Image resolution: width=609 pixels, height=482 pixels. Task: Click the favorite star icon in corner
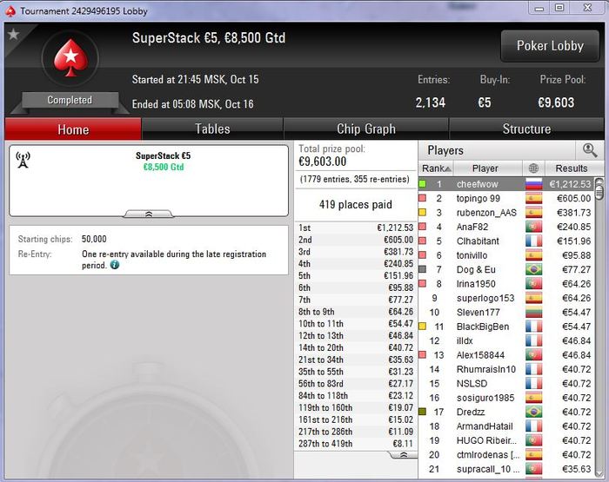14,34
